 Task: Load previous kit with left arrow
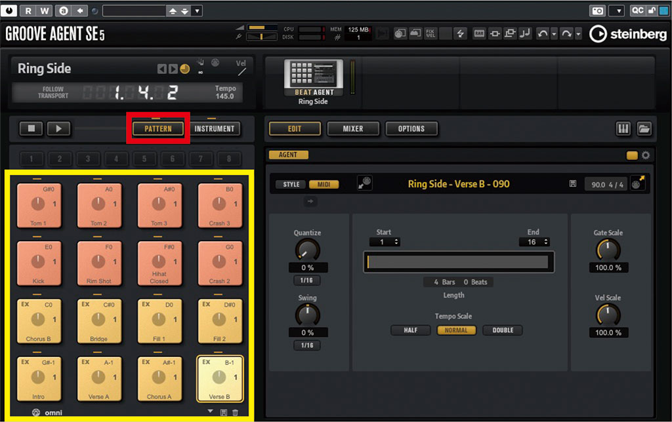point(161,69)
